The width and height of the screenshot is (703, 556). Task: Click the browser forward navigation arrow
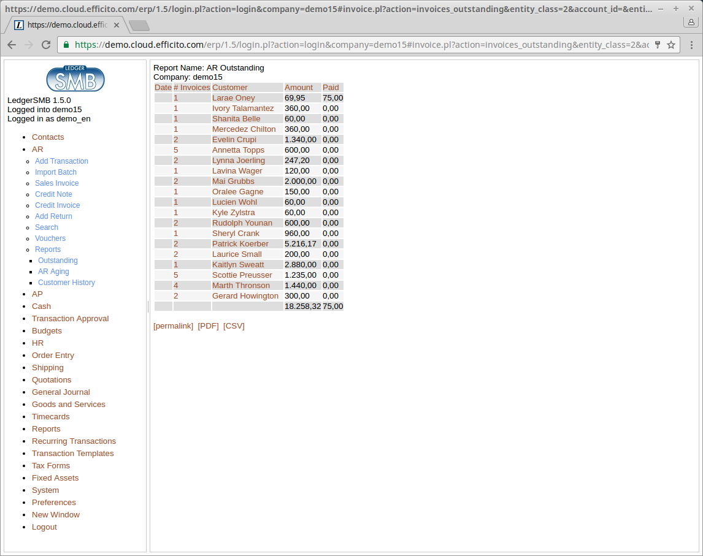(28, 45)
